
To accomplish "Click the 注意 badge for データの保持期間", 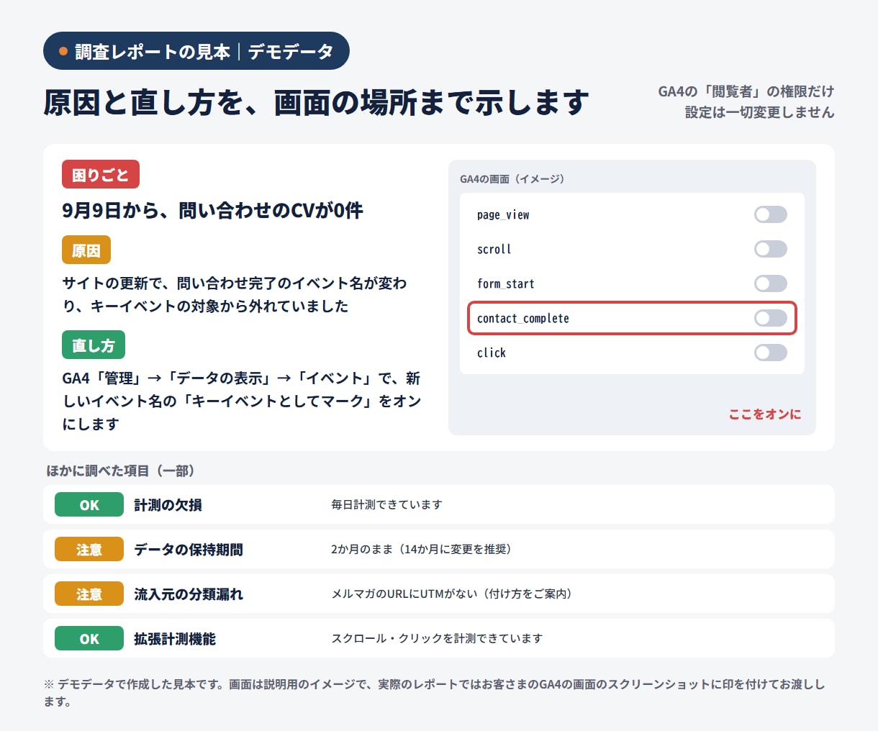I will click(x=89, y=549).
